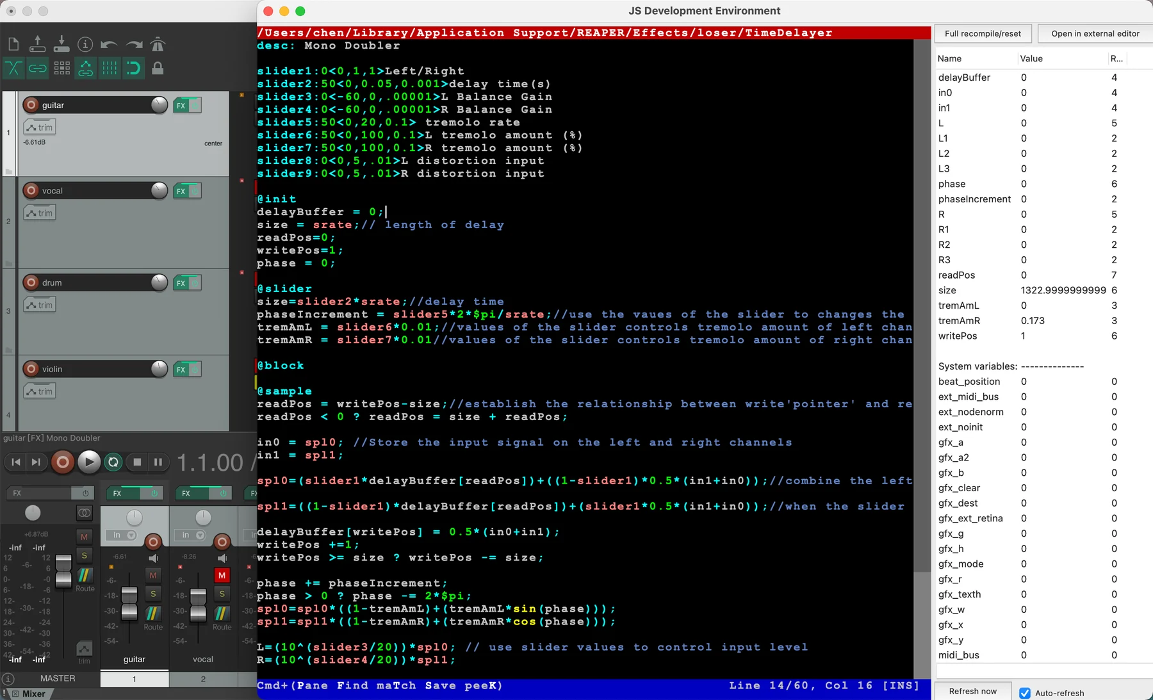
Task: Click the Undo arrow in REAPER toolbar
Action: click(x=109, y=44)
